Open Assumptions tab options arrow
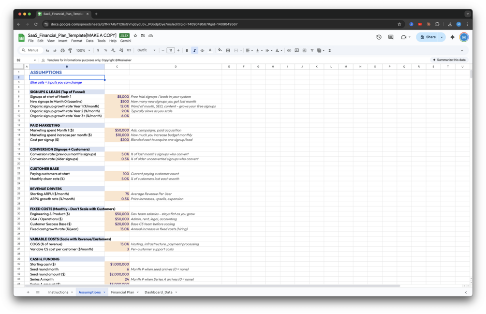The image size is (486, 314). click(x=104, y=292)
